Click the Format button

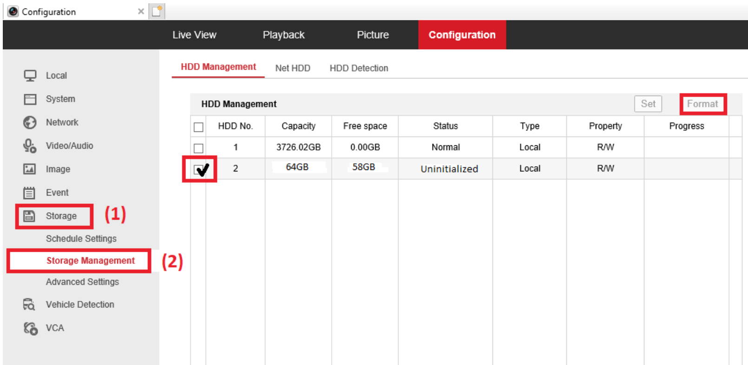[x=702, y=104]
